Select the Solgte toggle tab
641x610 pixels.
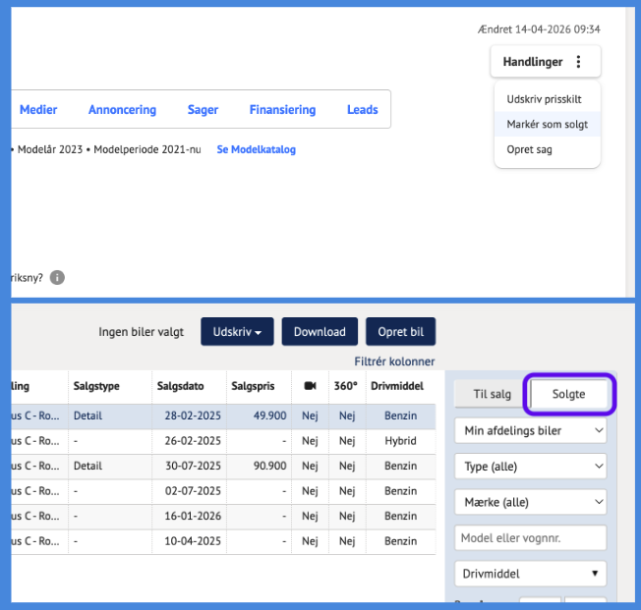click(568, 394)
